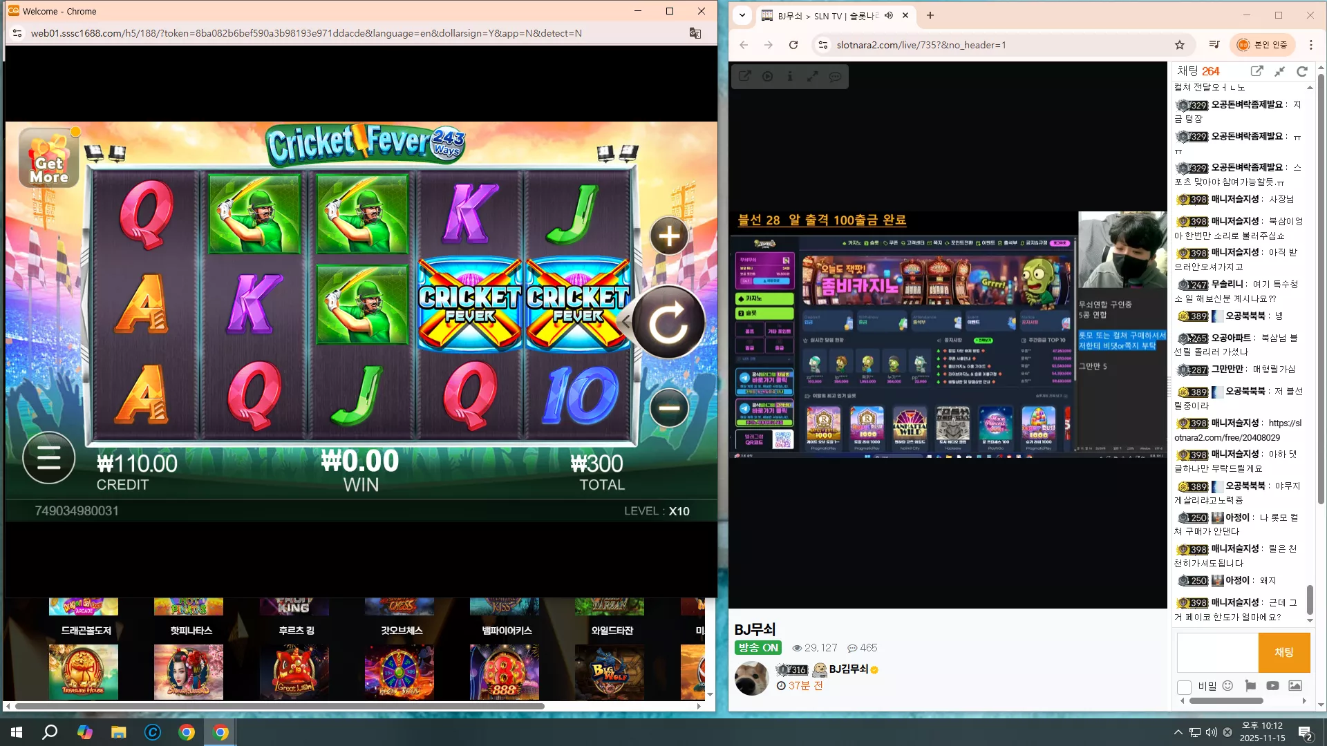Open the video pop-out icon in stream player

click(745, 77)
